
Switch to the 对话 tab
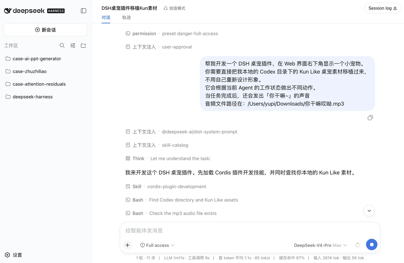pos(106,18)
